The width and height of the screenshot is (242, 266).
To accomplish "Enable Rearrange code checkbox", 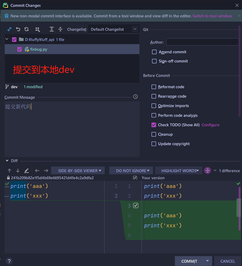I will 154,96.
